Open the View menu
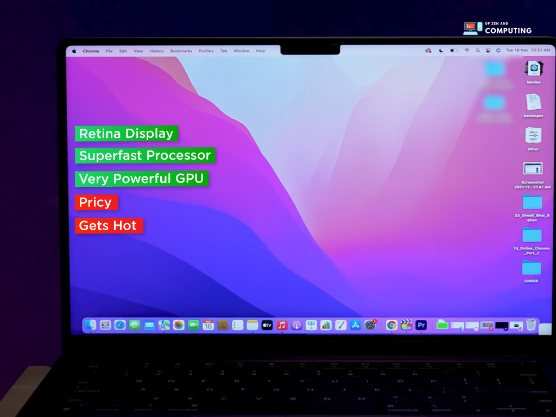Image resolution: width=556 pixels, height=417 pixels. click(138, 51)
